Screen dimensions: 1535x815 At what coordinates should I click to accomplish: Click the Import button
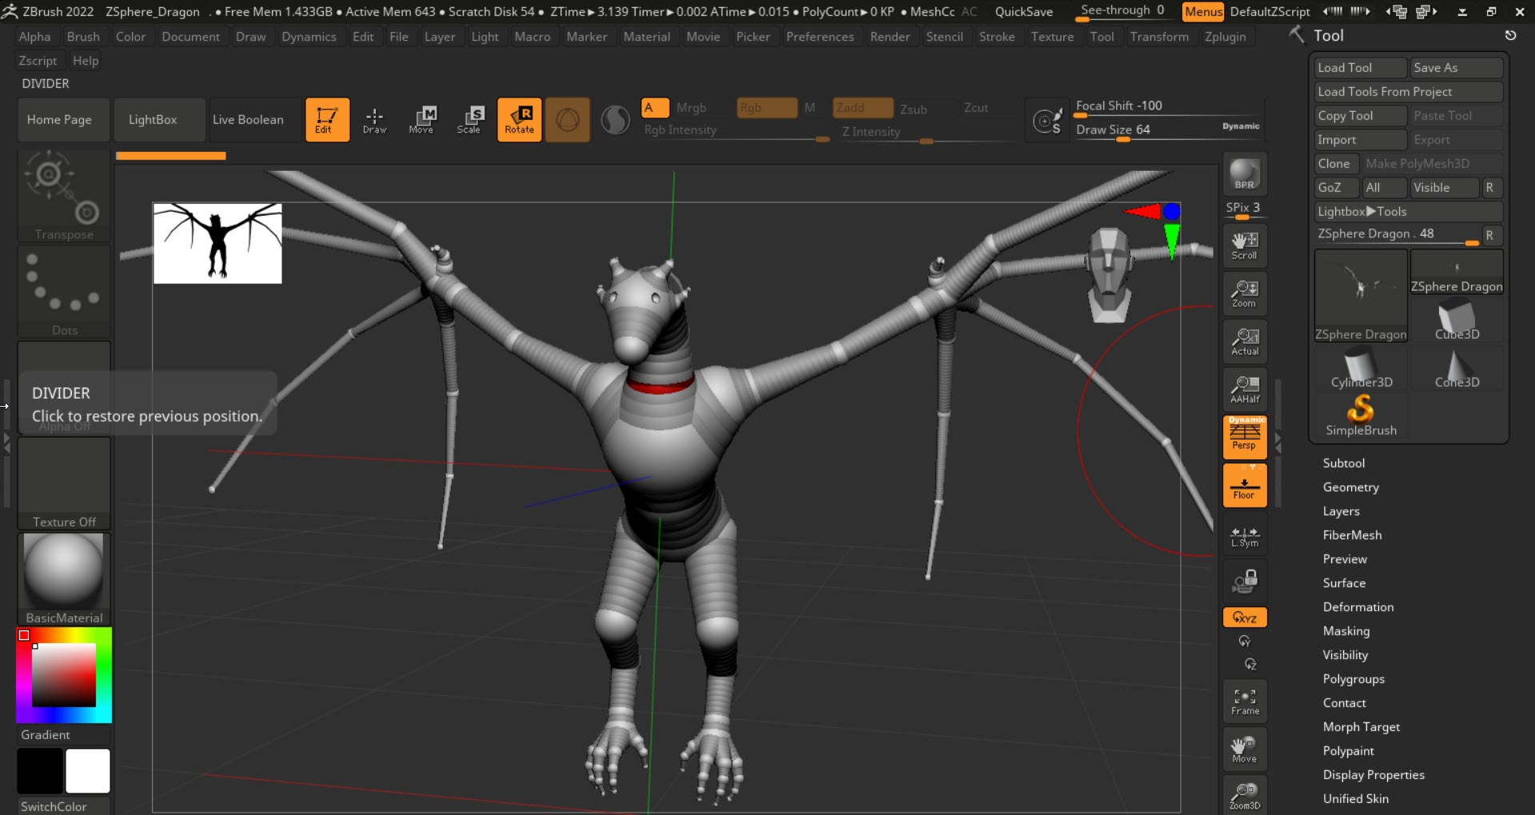tap(1360, 140)
